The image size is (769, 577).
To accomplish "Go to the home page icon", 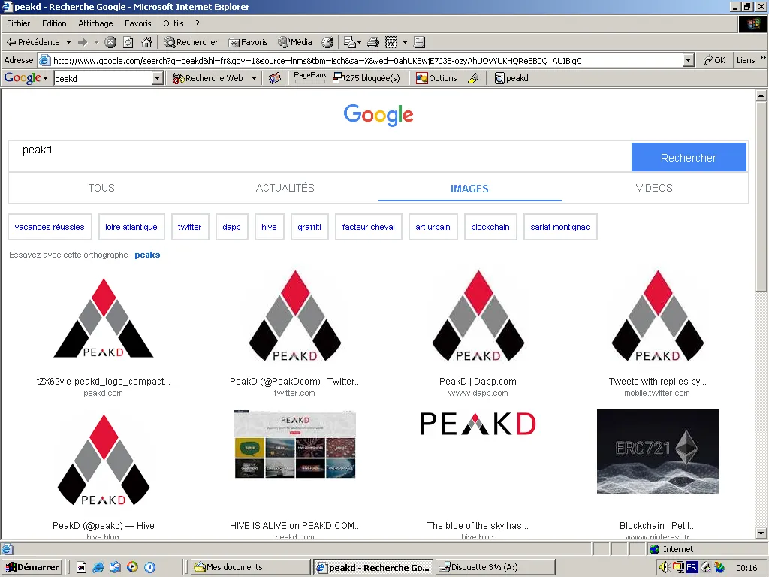I will (146, 42).
